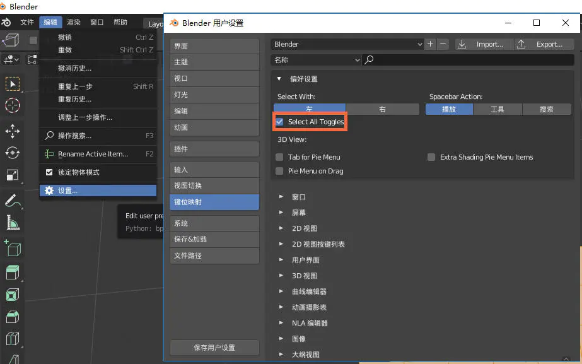This screenshot has width=582, height=364.
Task: Select the Loop Cut tool
Action: pos(12,339)
